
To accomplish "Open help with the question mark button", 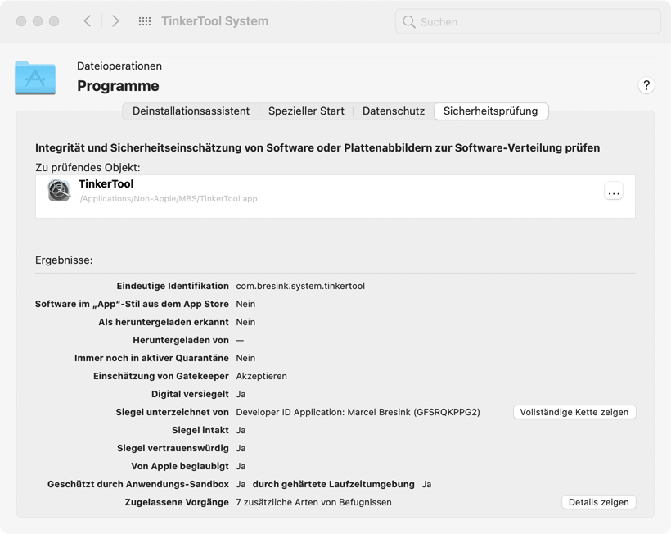I will tap(646, 85).
